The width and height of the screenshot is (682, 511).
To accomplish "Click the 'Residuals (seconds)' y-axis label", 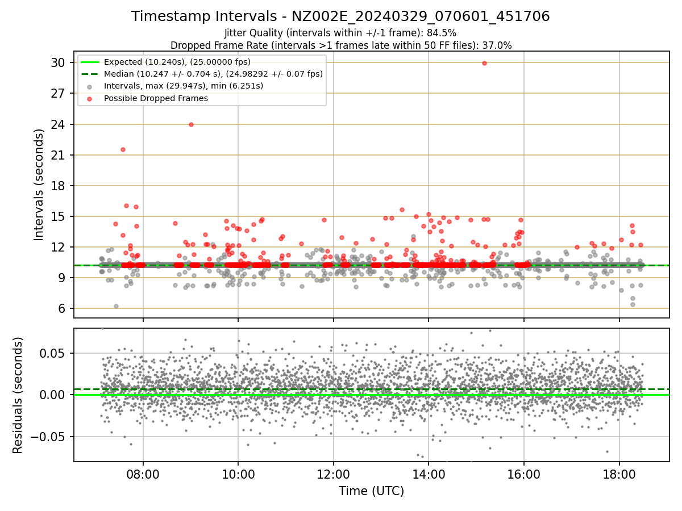I will tap(18, 395).
